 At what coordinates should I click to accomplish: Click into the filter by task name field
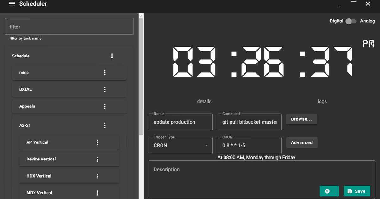[69, 27]
